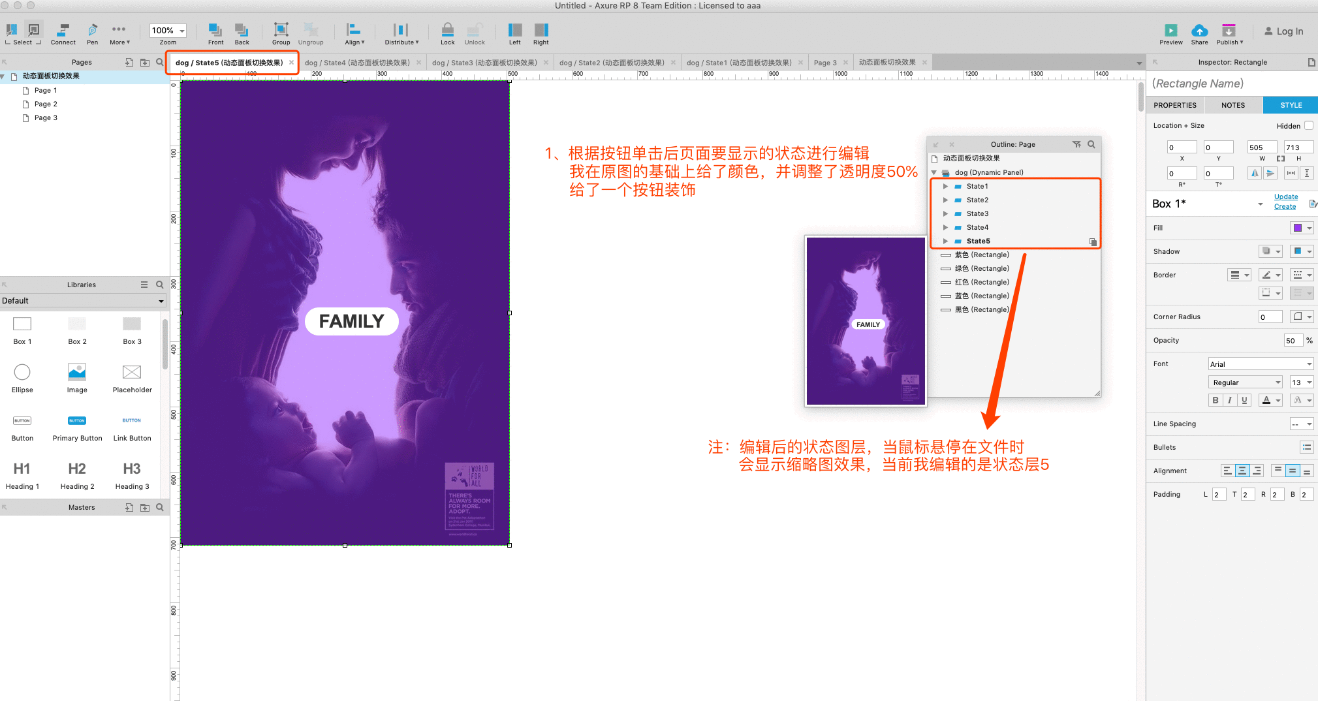This screenshot has width=1318, height=701.
Task: Align text right horizontally
Action: pos(1257,471)
